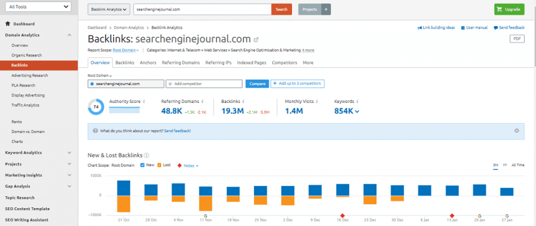
Task: Click the domain search input field
Action: tap(203, 9)
